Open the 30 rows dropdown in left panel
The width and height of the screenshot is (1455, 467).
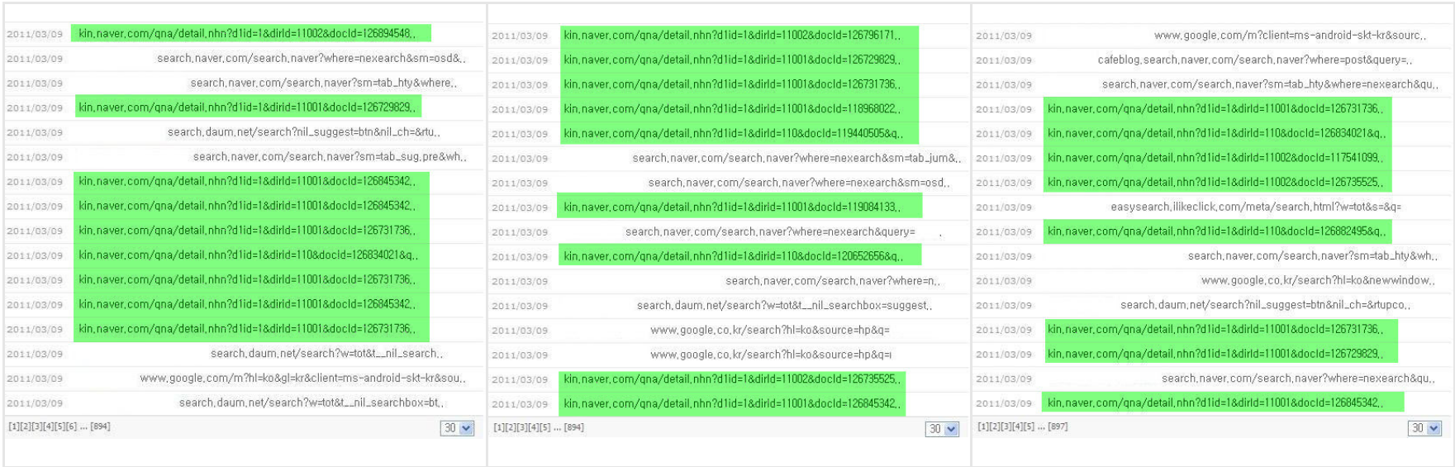458,428
